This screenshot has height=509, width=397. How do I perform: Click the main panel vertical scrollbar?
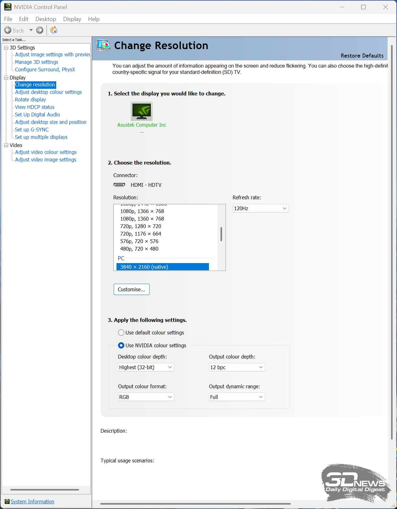(x=392, y=242)
